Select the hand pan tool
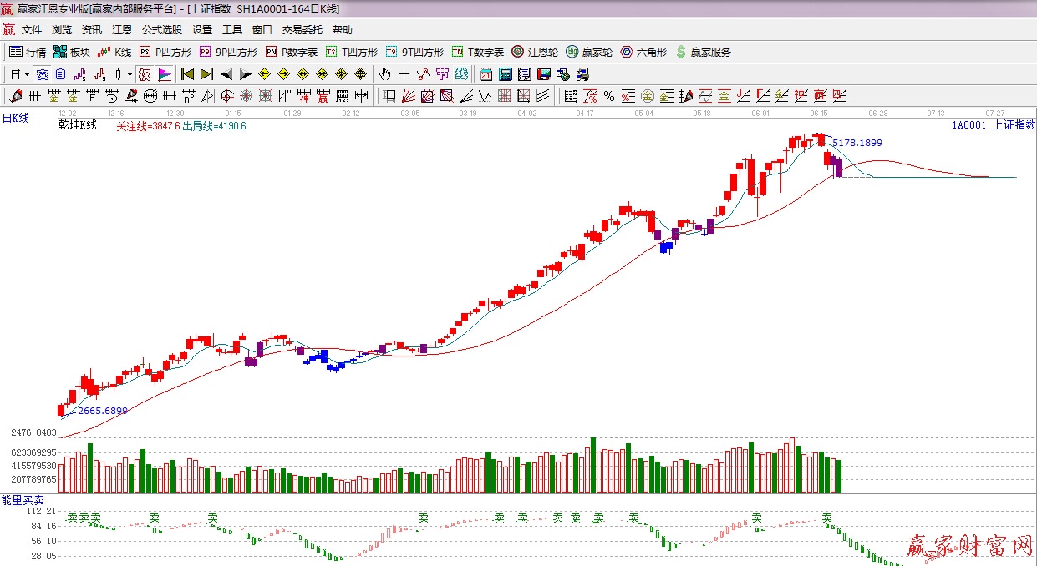The image size is (1037, 566). point(385,74)
